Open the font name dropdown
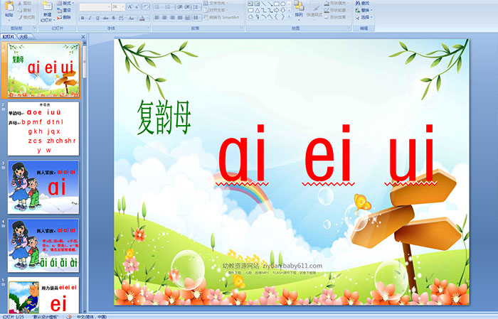This screenshot has height=319, width=498. (107, 6)
